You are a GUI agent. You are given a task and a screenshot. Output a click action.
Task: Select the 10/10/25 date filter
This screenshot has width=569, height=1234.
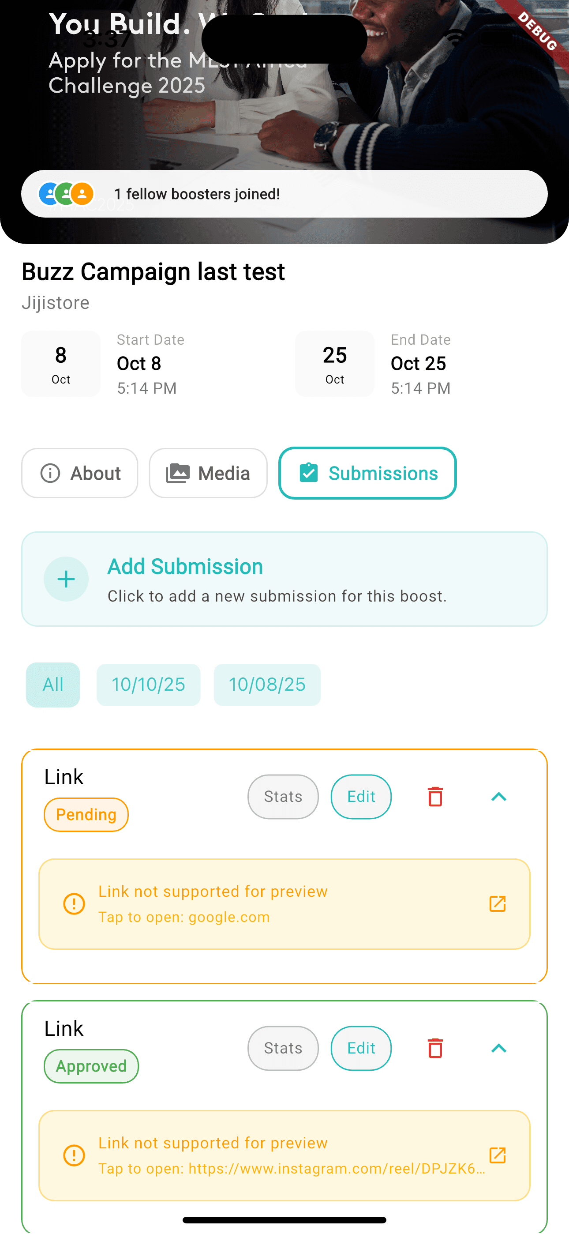[x=149, y=685]
